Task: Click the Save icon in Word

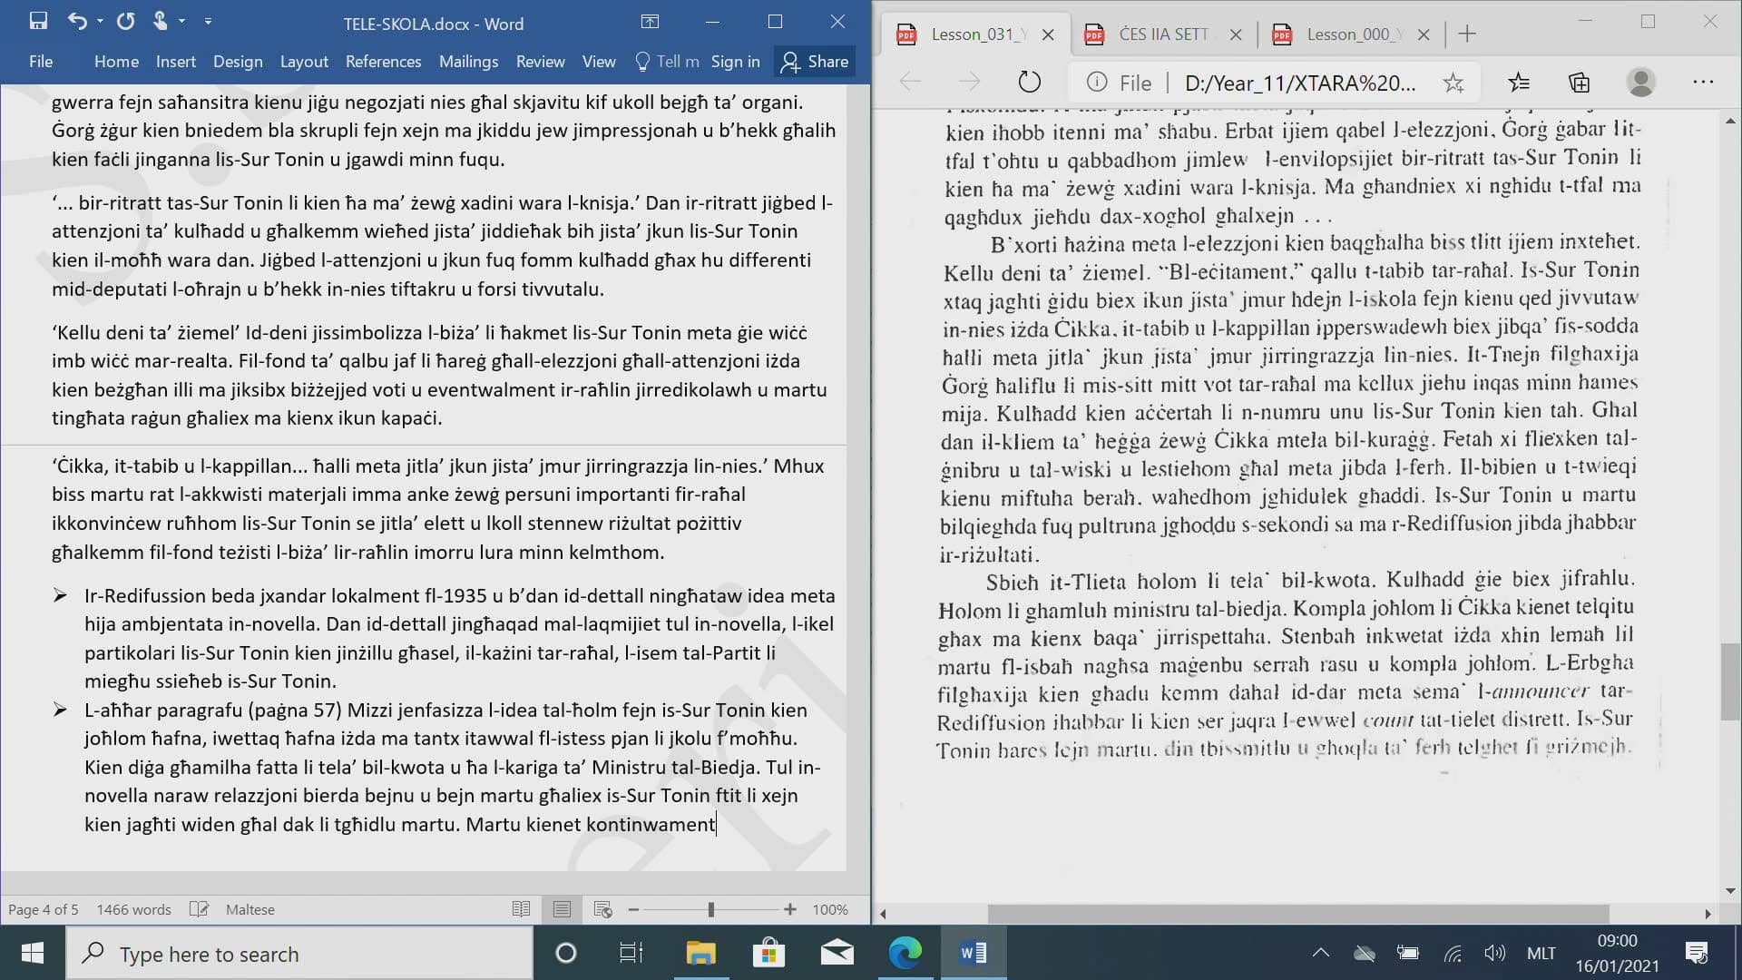Action: 38,21
